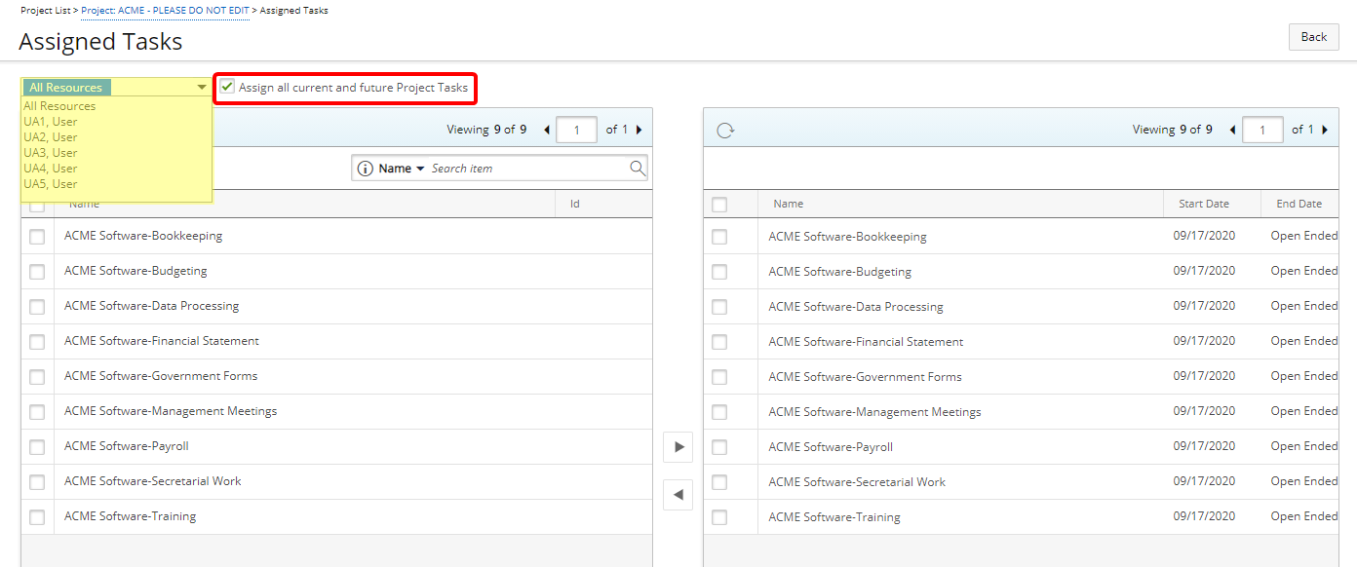
Task: Collapse the All Resources dropdown arrow
Action: [x=202, y=87]
